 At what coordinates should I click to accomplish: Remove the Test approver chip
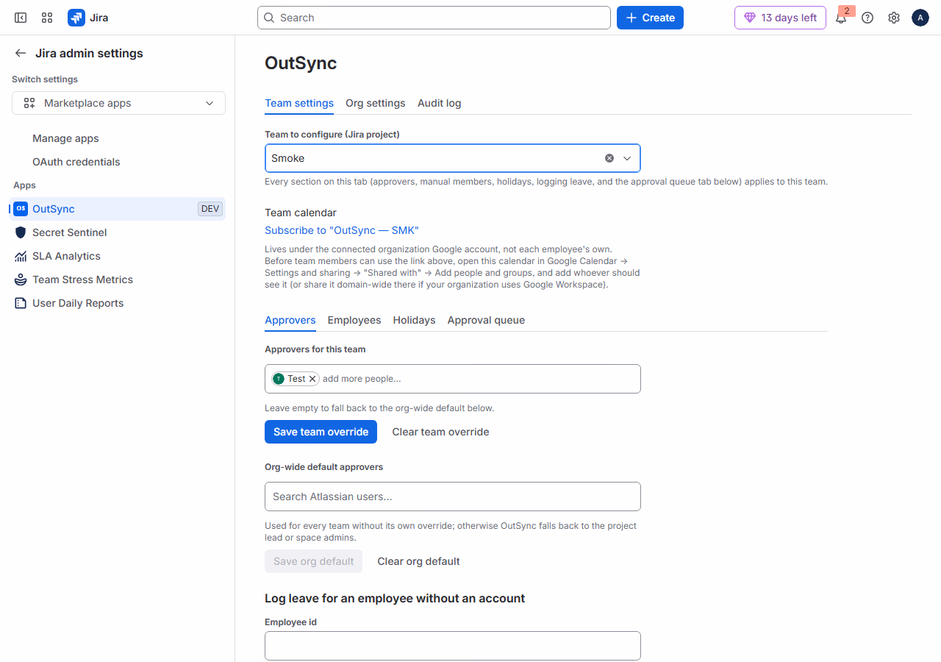tap(312, 379)
